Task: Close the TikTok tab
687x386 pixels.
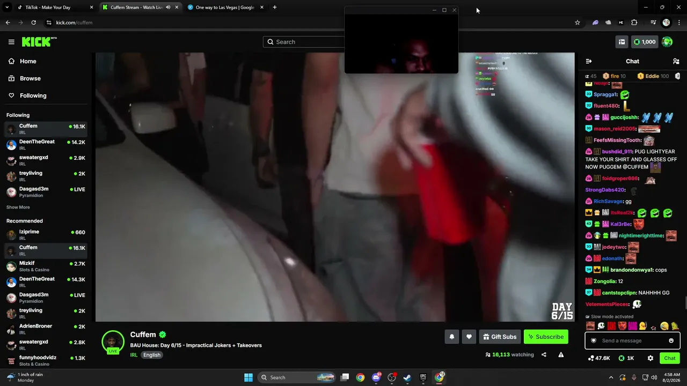Action: click(91, 8)
